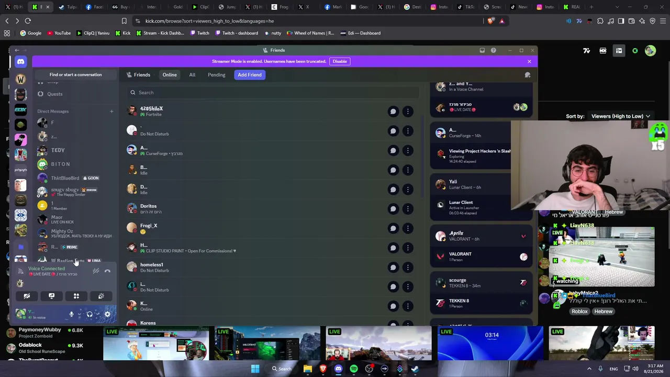The image size is (670, 377).
Task: Toggle noise suppression in voice panel
Action: coord(96,271)
